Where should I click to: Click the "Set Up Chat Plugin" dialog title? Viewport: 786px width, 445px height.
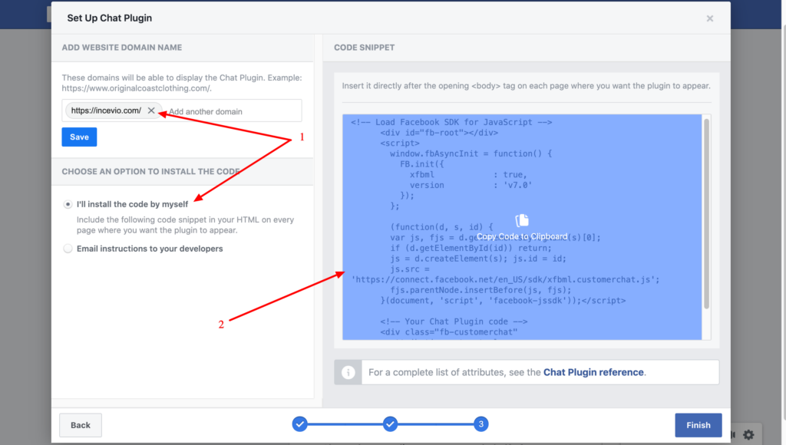pyautogui.click(x=109, y=17)
